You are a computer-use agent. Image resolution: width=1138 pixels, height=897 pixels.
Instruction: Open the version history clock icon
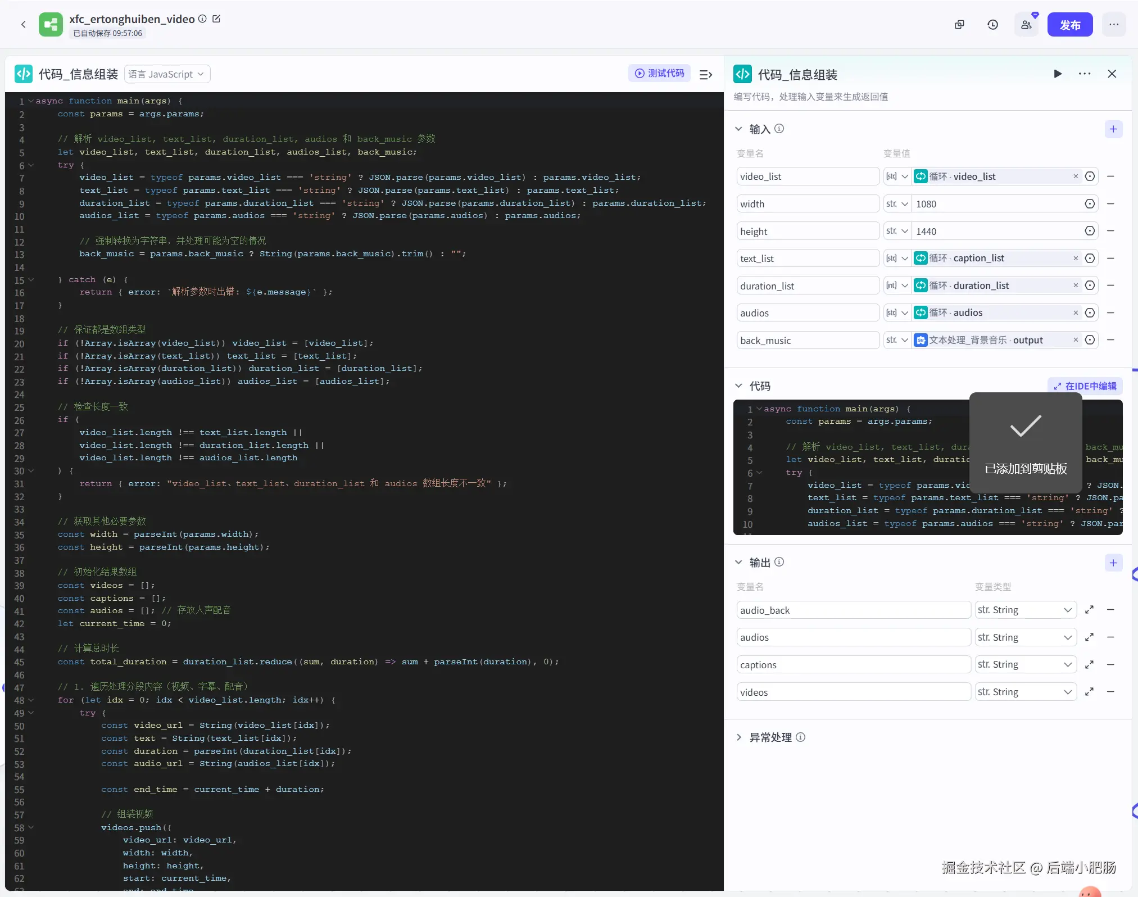coord(992,25)
